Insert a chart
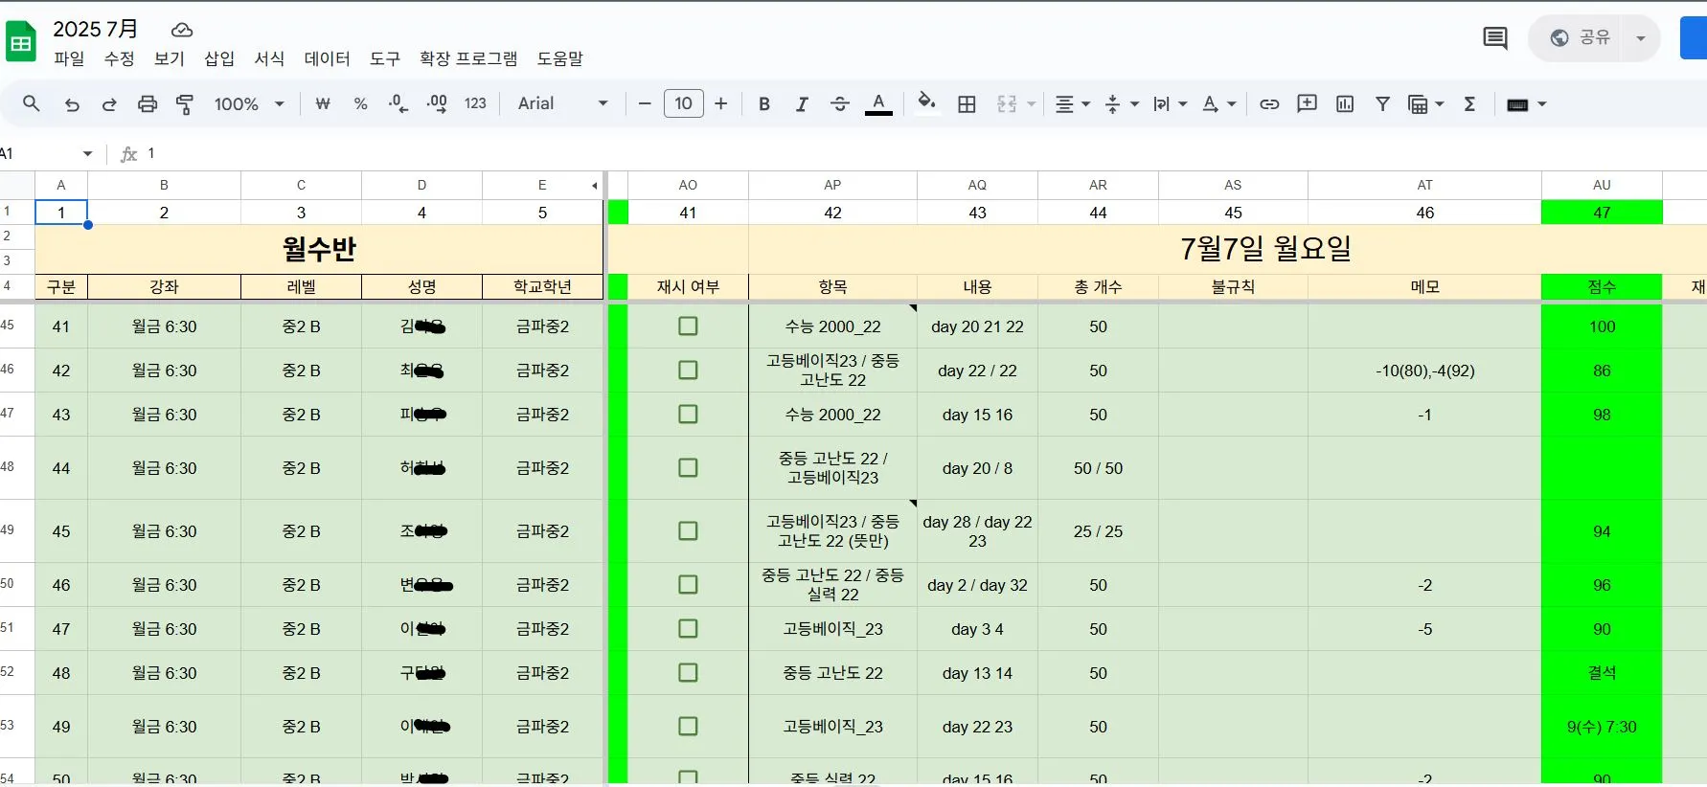 coord(1345,103)
